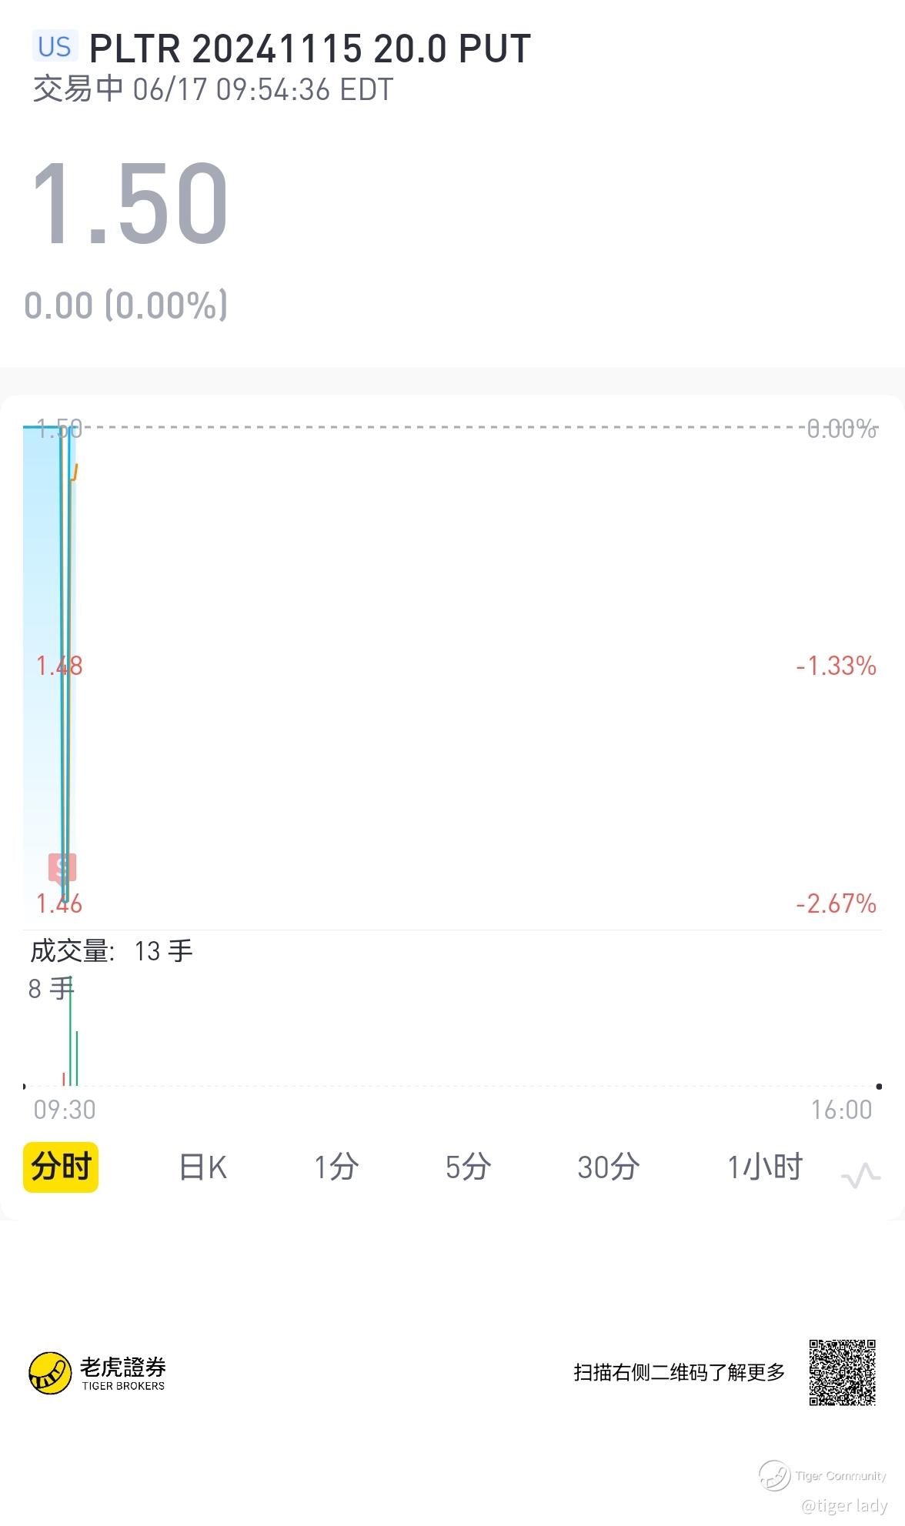Click the US market badge
The image size is (905, 1526).
pos(55,47)
